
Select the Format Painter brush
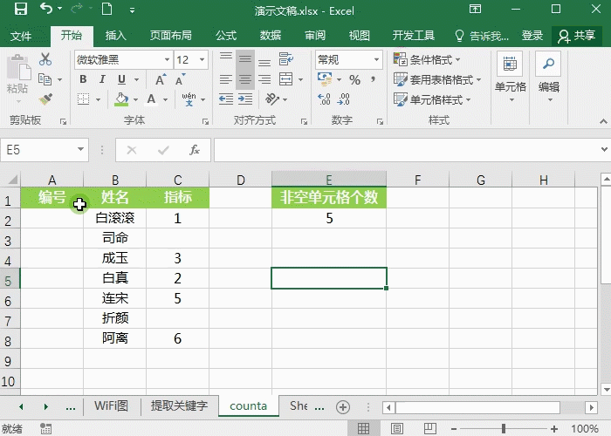click(45, 99)
